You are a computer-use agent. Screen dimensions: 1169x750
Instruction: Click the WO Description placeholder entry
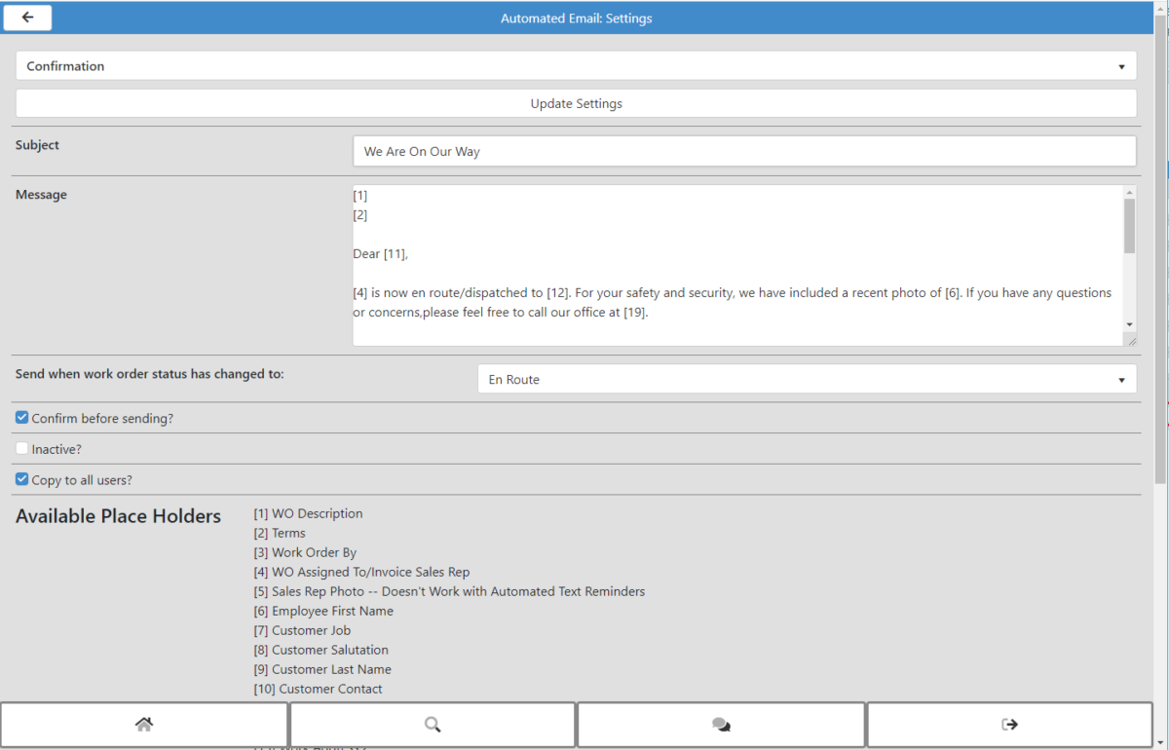(308, 513)
